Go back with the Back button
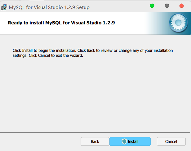This screenshot has width=191, height=151. click(x=95, y=141)
